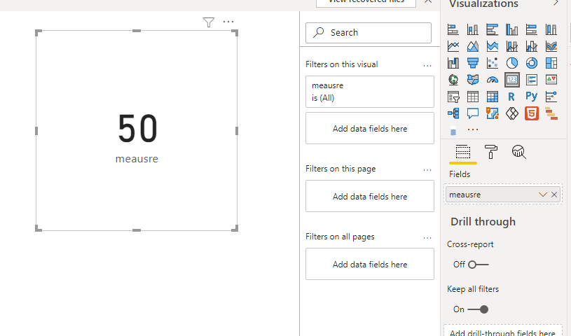This screenshot has width=571, height=336.
Task: Select the cylinder custom visual icon
Action: point(453,131)
